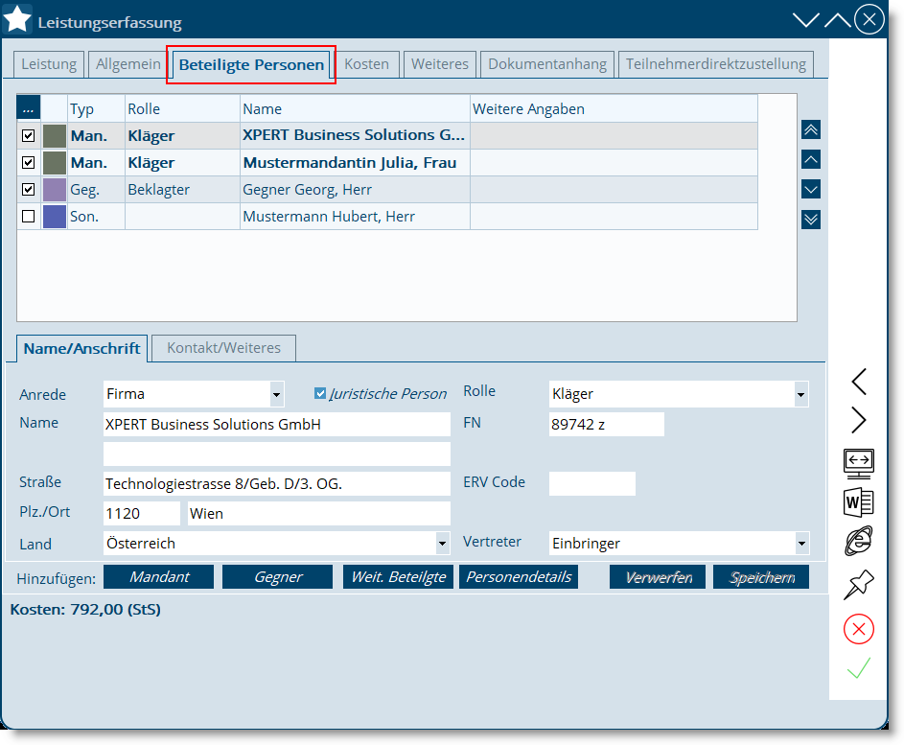Viewport: 904px width, 745px height.
Task: Move selected person to bottom of list
Action: (x=811, y=220)
